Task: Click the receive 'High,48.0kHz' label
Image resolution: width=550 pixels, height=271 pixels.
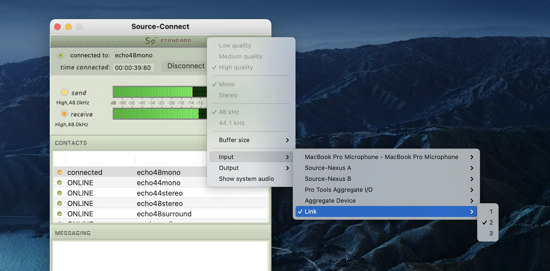Action: point(72,125)
